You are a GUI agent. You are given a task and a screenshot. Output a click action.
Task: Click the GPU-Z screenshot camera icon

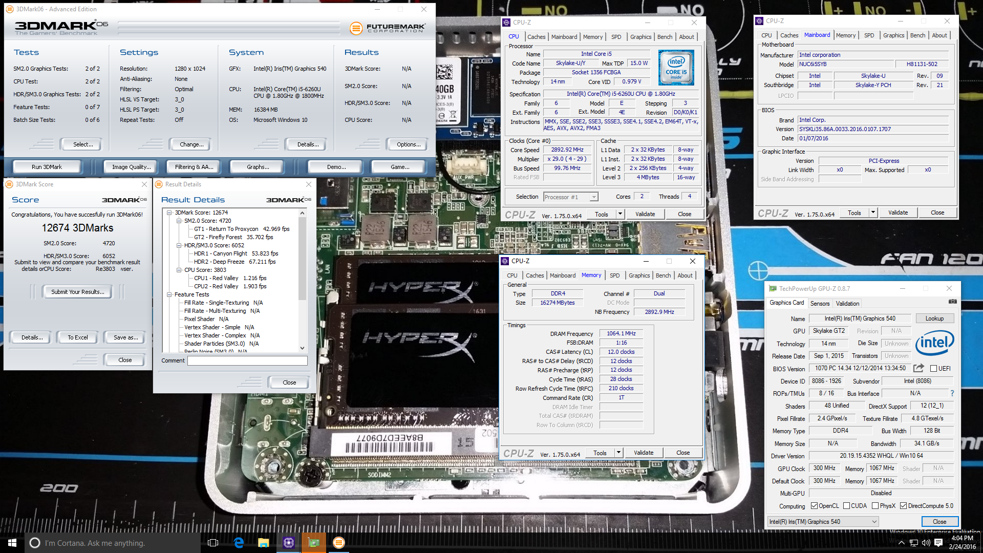point(952,302)
